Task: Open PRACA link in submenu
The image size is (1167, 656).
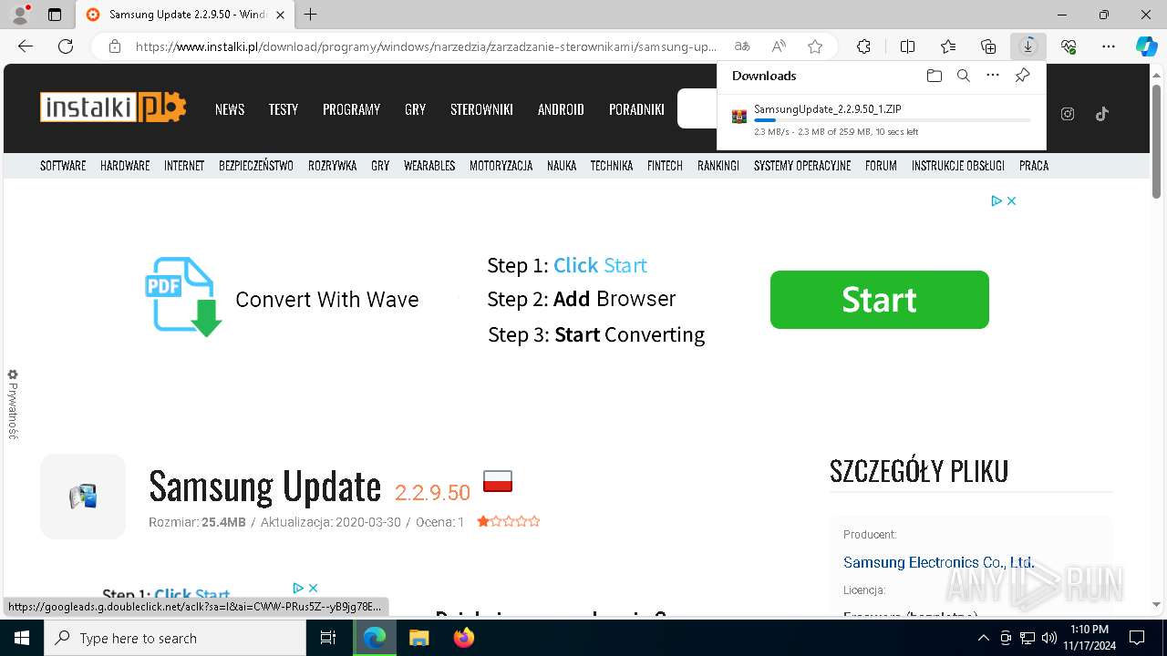Action: pyautogui.click(x=1034, y=166)
